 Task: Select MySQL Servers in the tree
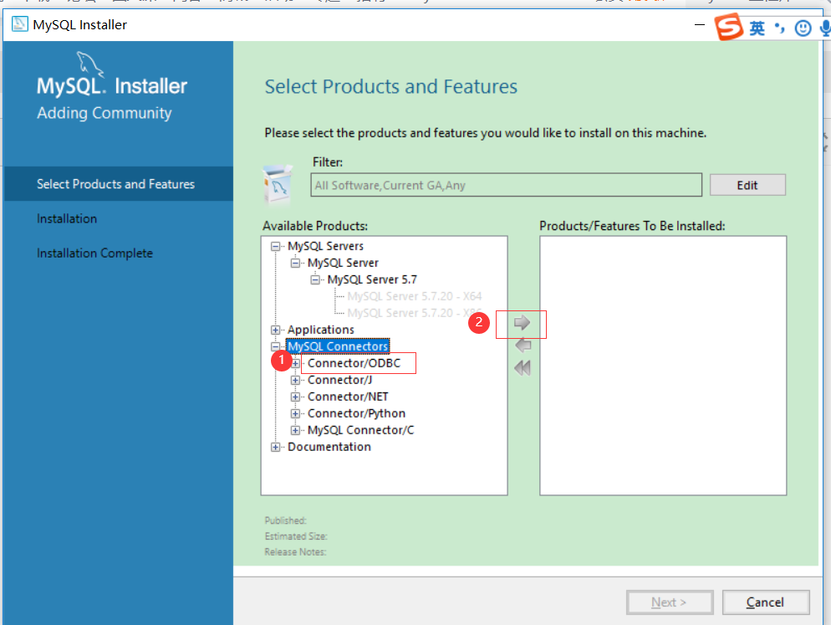325,246
